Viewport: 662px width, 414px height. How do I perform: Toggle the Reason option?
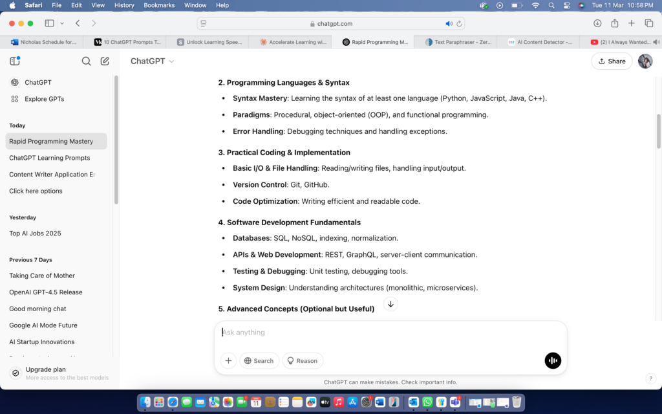[303, 361]
